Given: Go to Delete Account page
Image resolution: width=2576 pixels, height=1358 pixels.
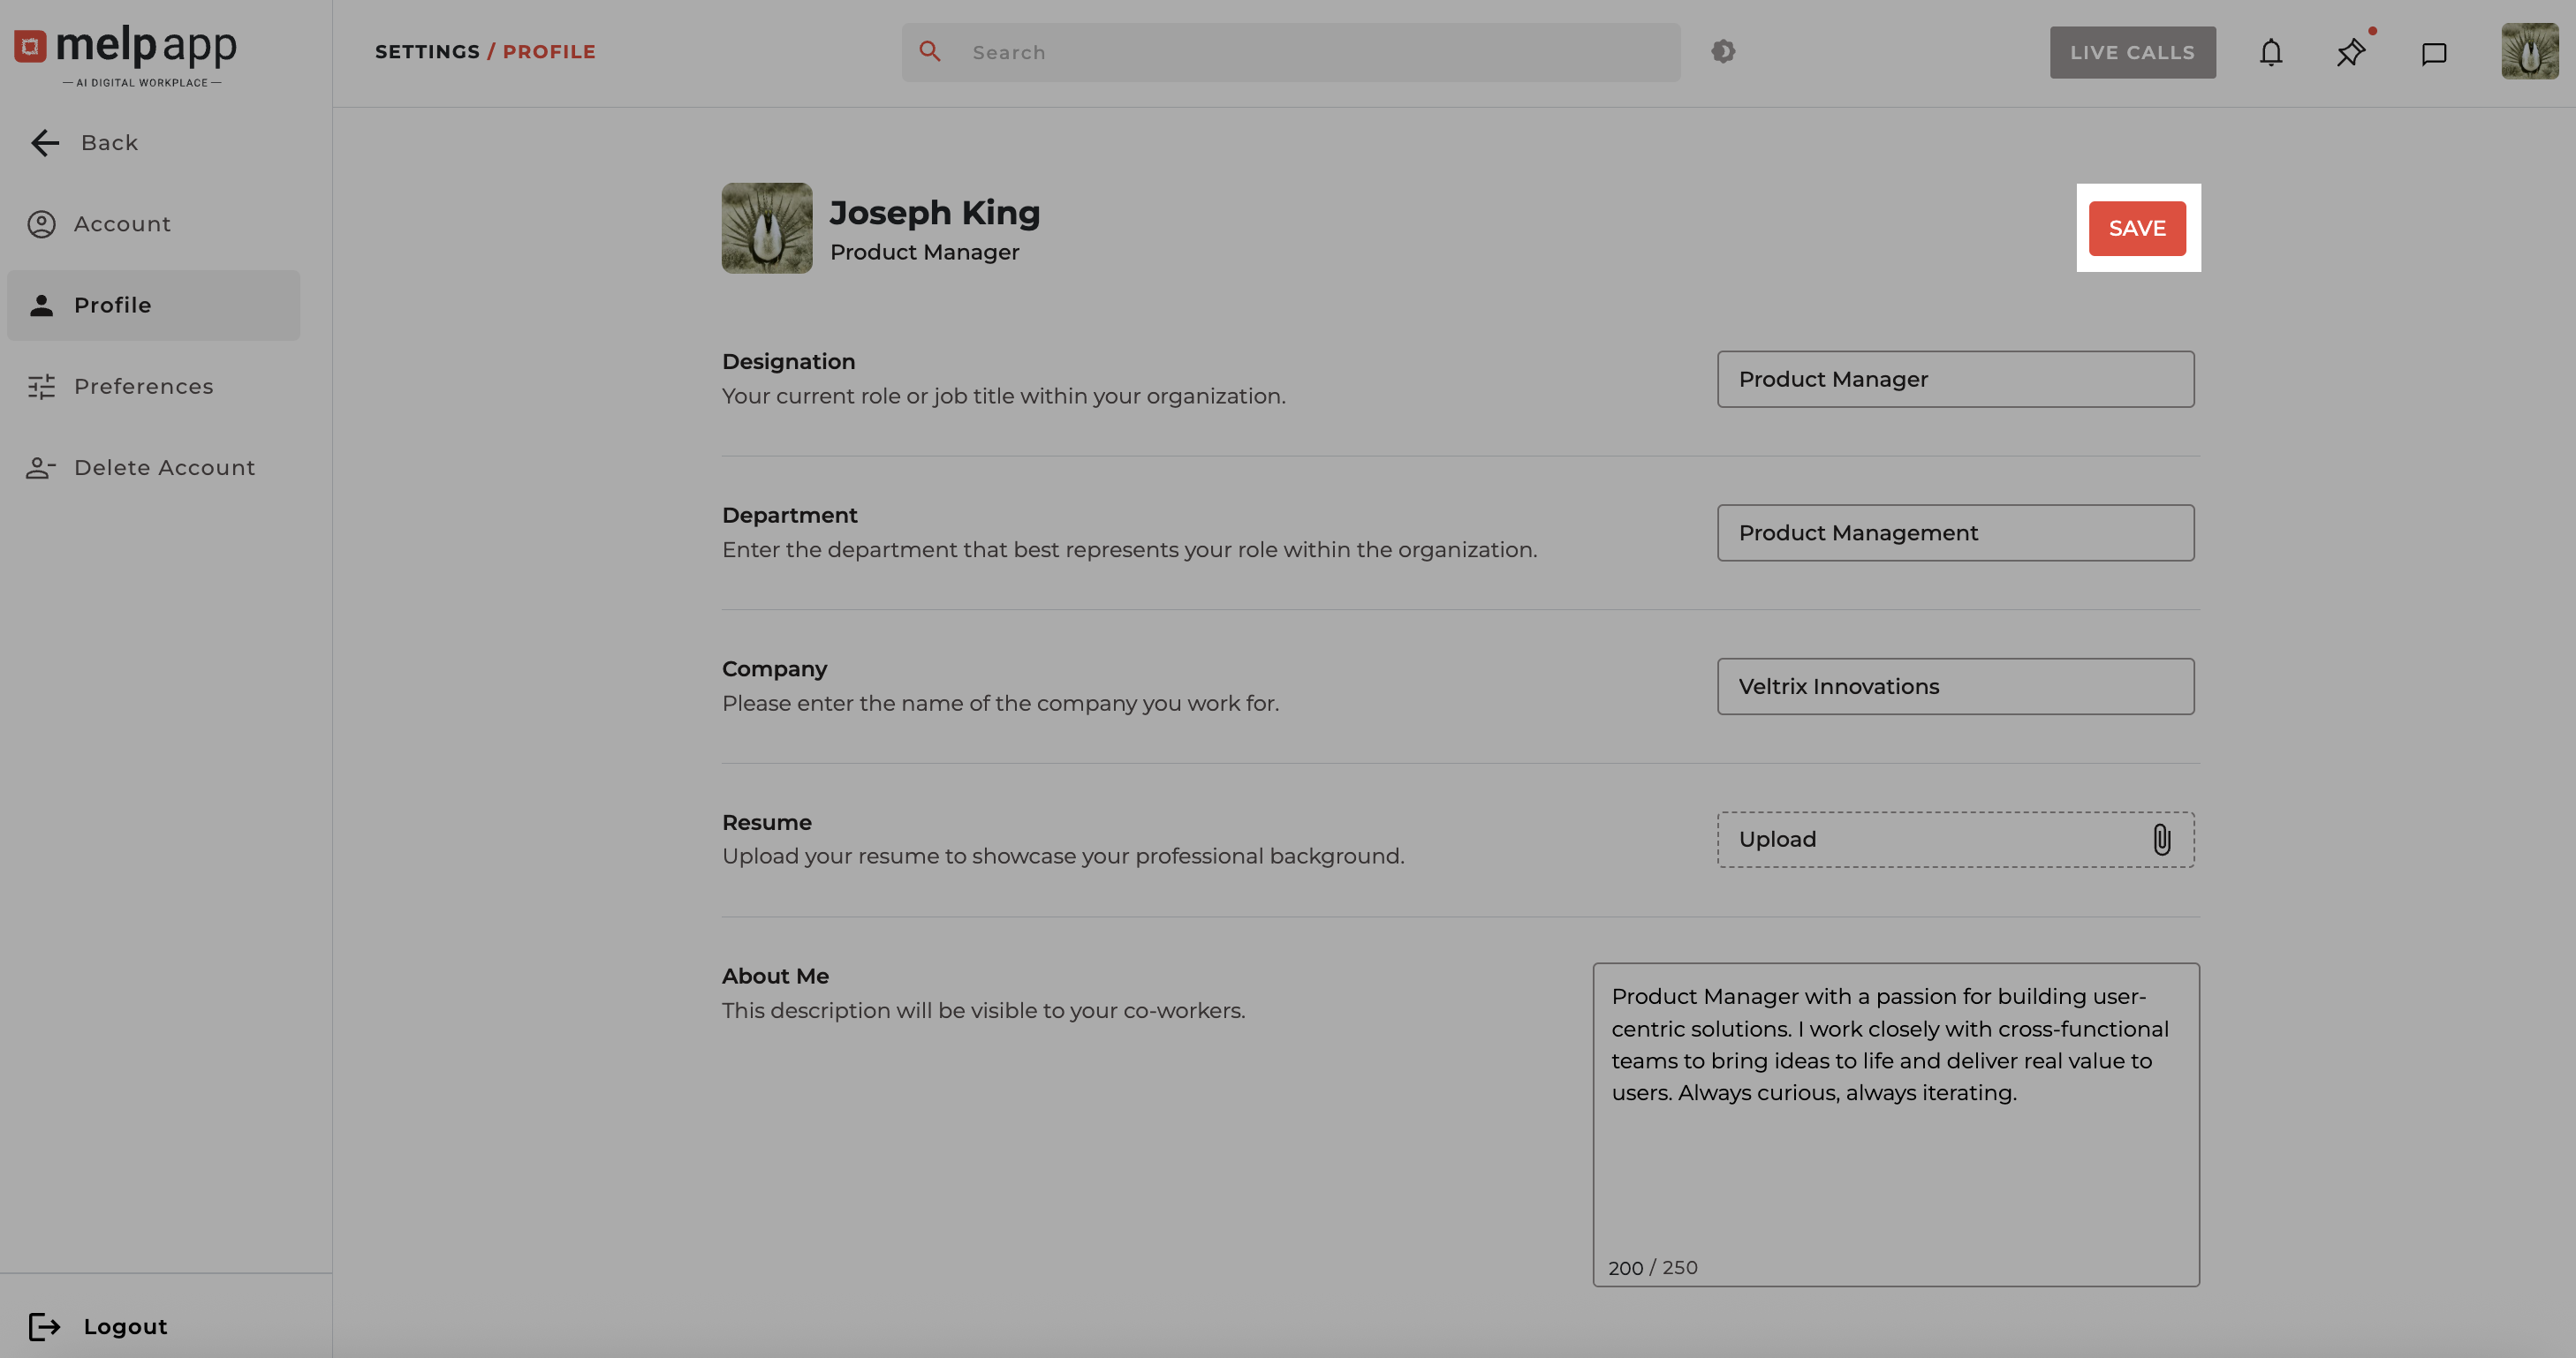Looking at the screenshot, I should coord(164,467).
